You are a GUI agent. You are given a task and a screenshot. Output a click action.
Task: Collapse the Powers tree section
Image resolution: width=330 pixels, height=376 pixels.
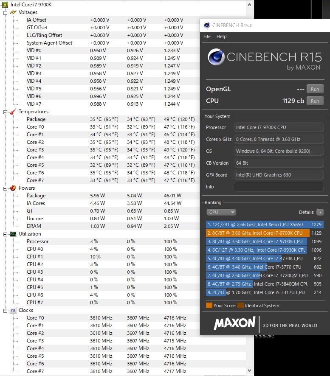tap(5, 188)
